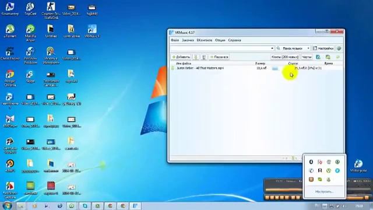Open Настройки in VKMusic toolbar
The image size is (373, 210).
pyautogui.click(x=323, y=48)
